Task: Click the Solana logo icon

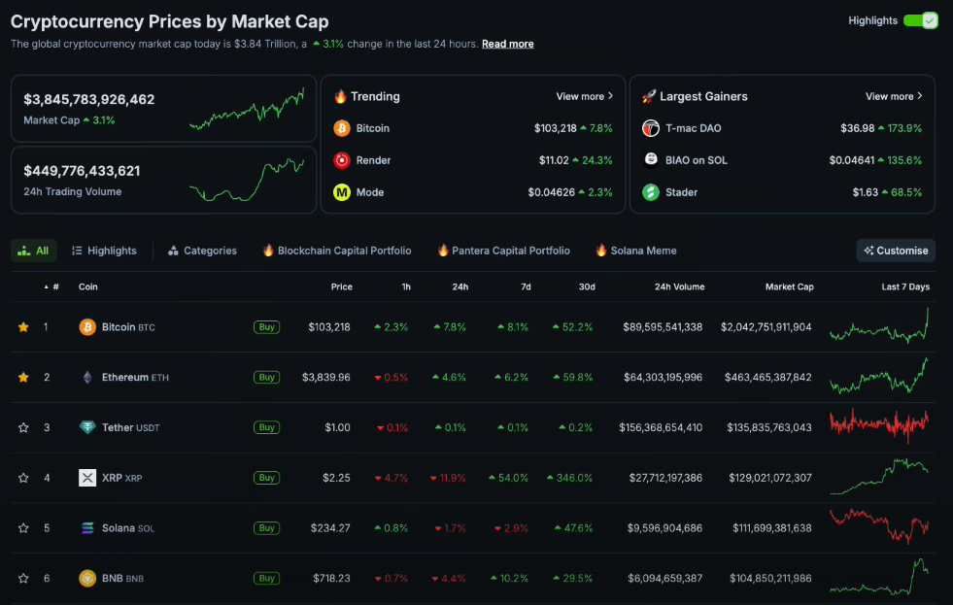Action: click(87, 528)
